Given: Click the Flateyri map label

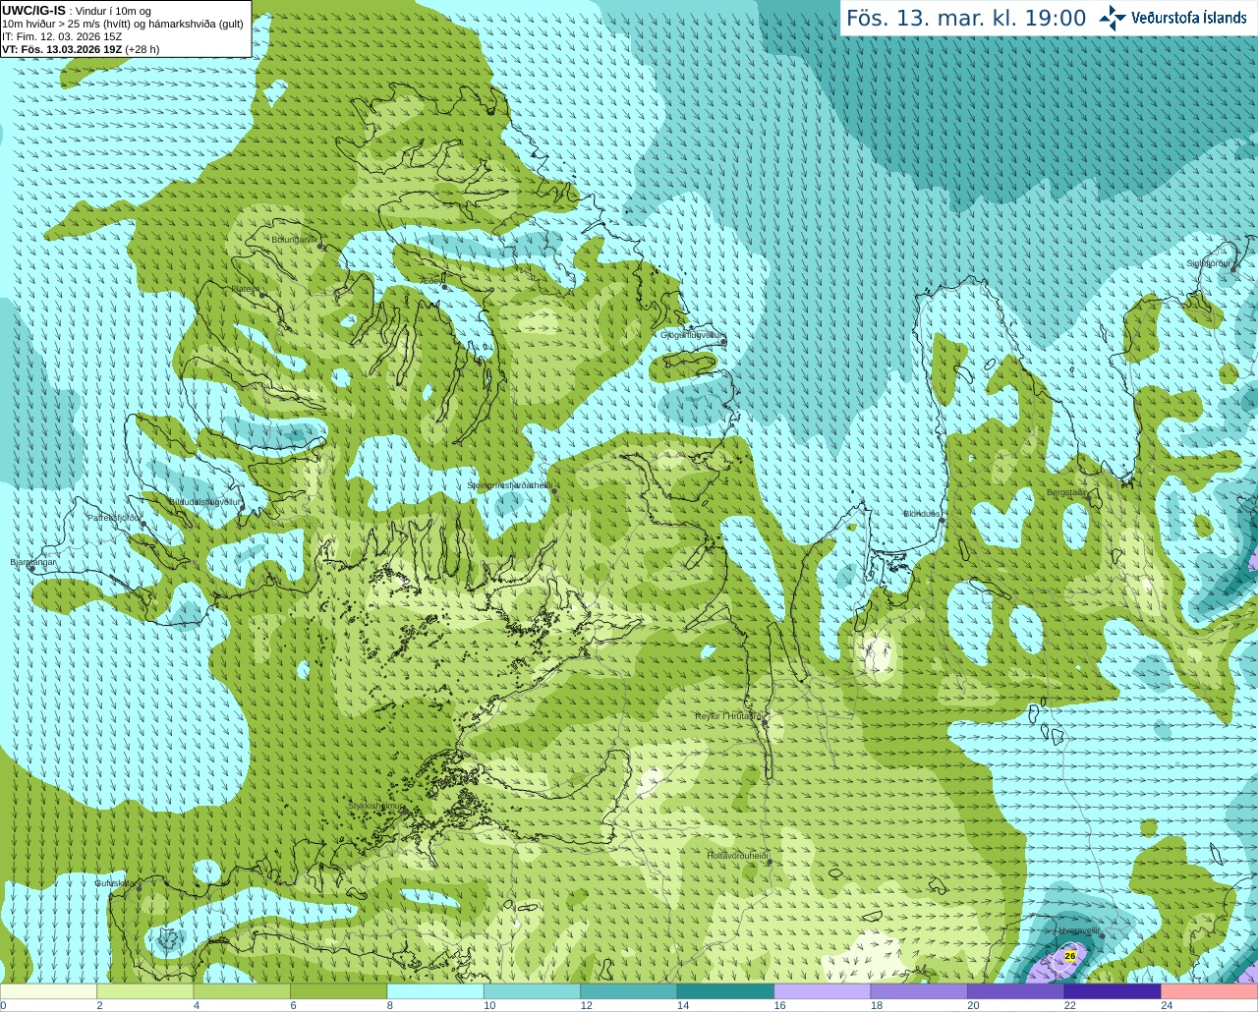Looking at the screenshot, I should pos(246,289).
